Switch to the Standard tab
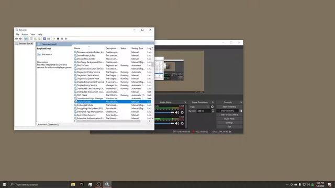The image size is (335, 188). coord(53,124)
